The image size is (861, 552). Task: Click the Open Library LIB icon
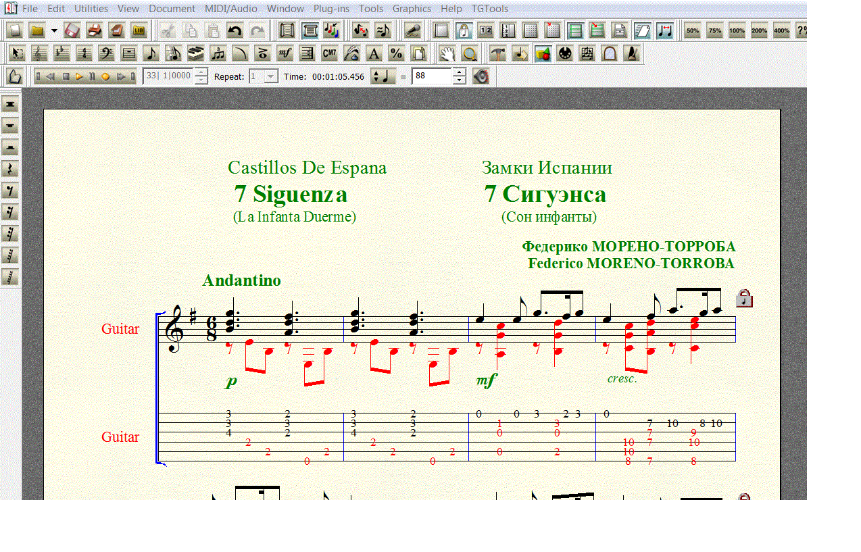coord(139,30)
